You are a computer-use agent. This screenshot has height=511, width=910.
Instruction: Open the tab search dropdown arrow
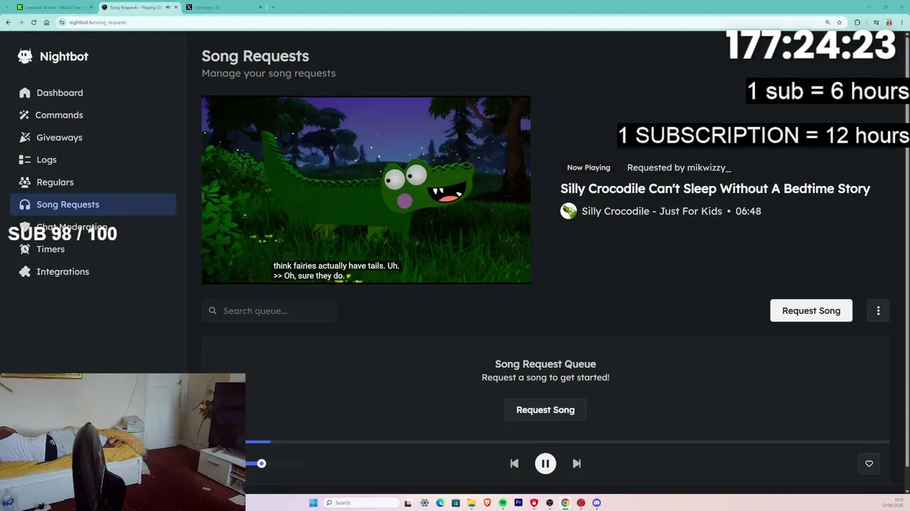point(7,7)
